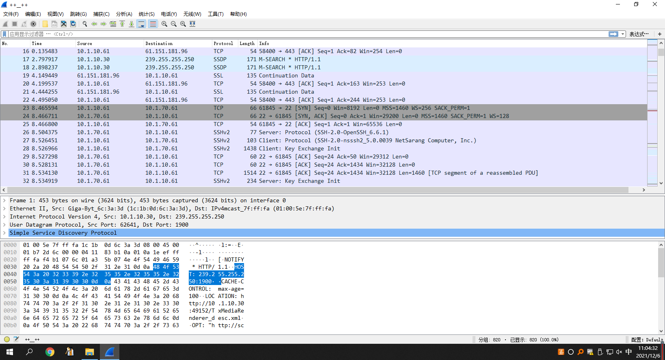Jump to the first packet with the up arrow
Viewport: 665px width, 360px height.
[122, 24]
